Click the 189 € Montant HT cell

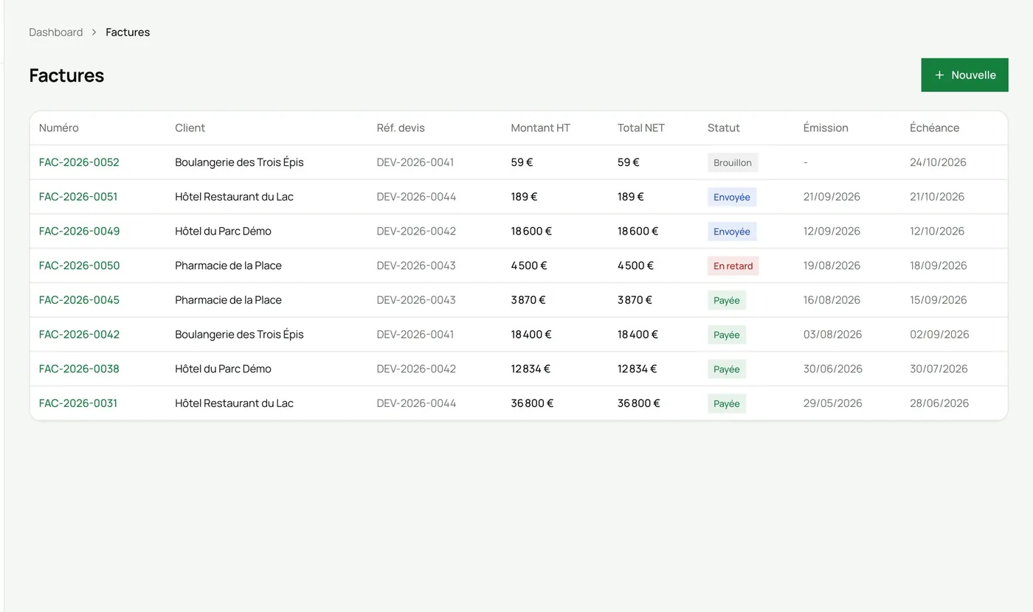524,197
